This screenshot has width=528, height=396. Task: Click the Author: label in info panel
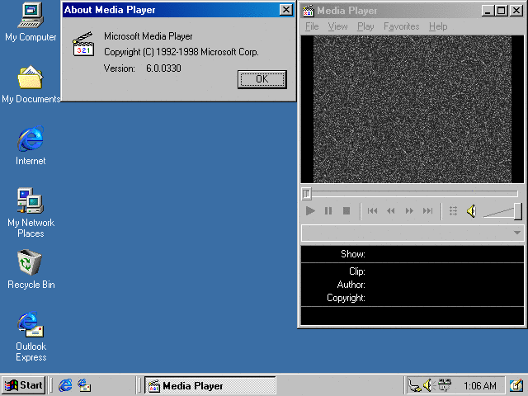351,285
